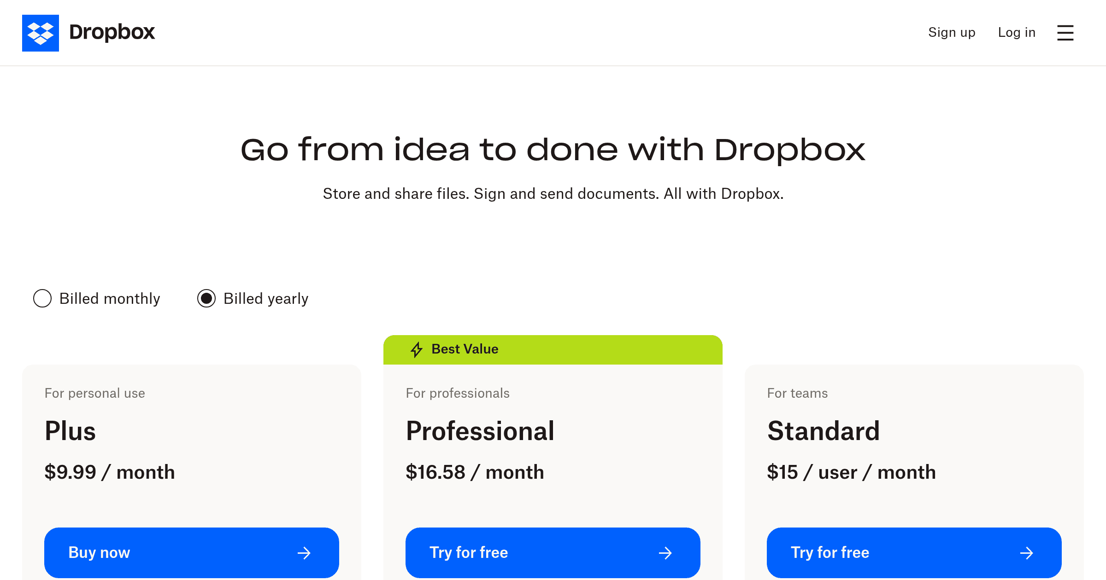Buy the Plus plan now
The width and height of the screenshot is (1106, 580).
[x=192, y=552]
